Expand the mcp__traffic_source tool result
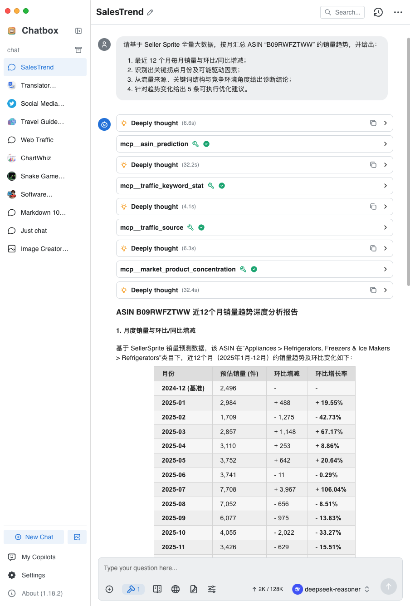Image resolution: width=410 pixels, height=606 pixels. pos(385,227)
